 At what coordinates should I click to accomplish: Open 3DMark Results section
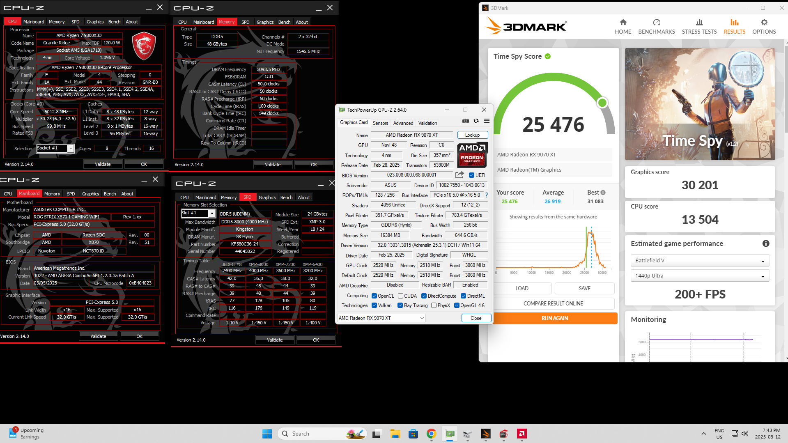click(734, 27)
